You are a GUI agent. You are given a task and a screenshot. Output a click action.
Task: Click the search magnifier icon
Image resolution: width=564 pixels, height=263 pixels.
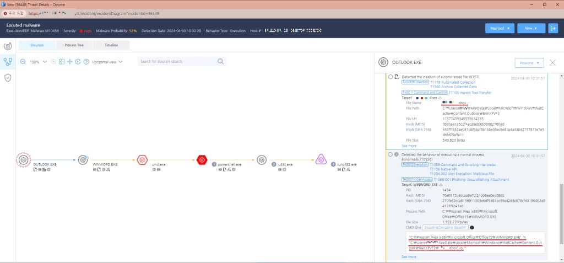point(220,62)
